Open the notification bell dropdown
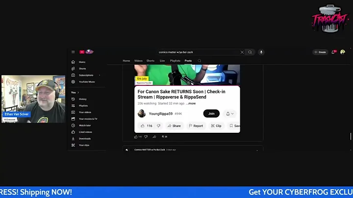 pos(229,114)
